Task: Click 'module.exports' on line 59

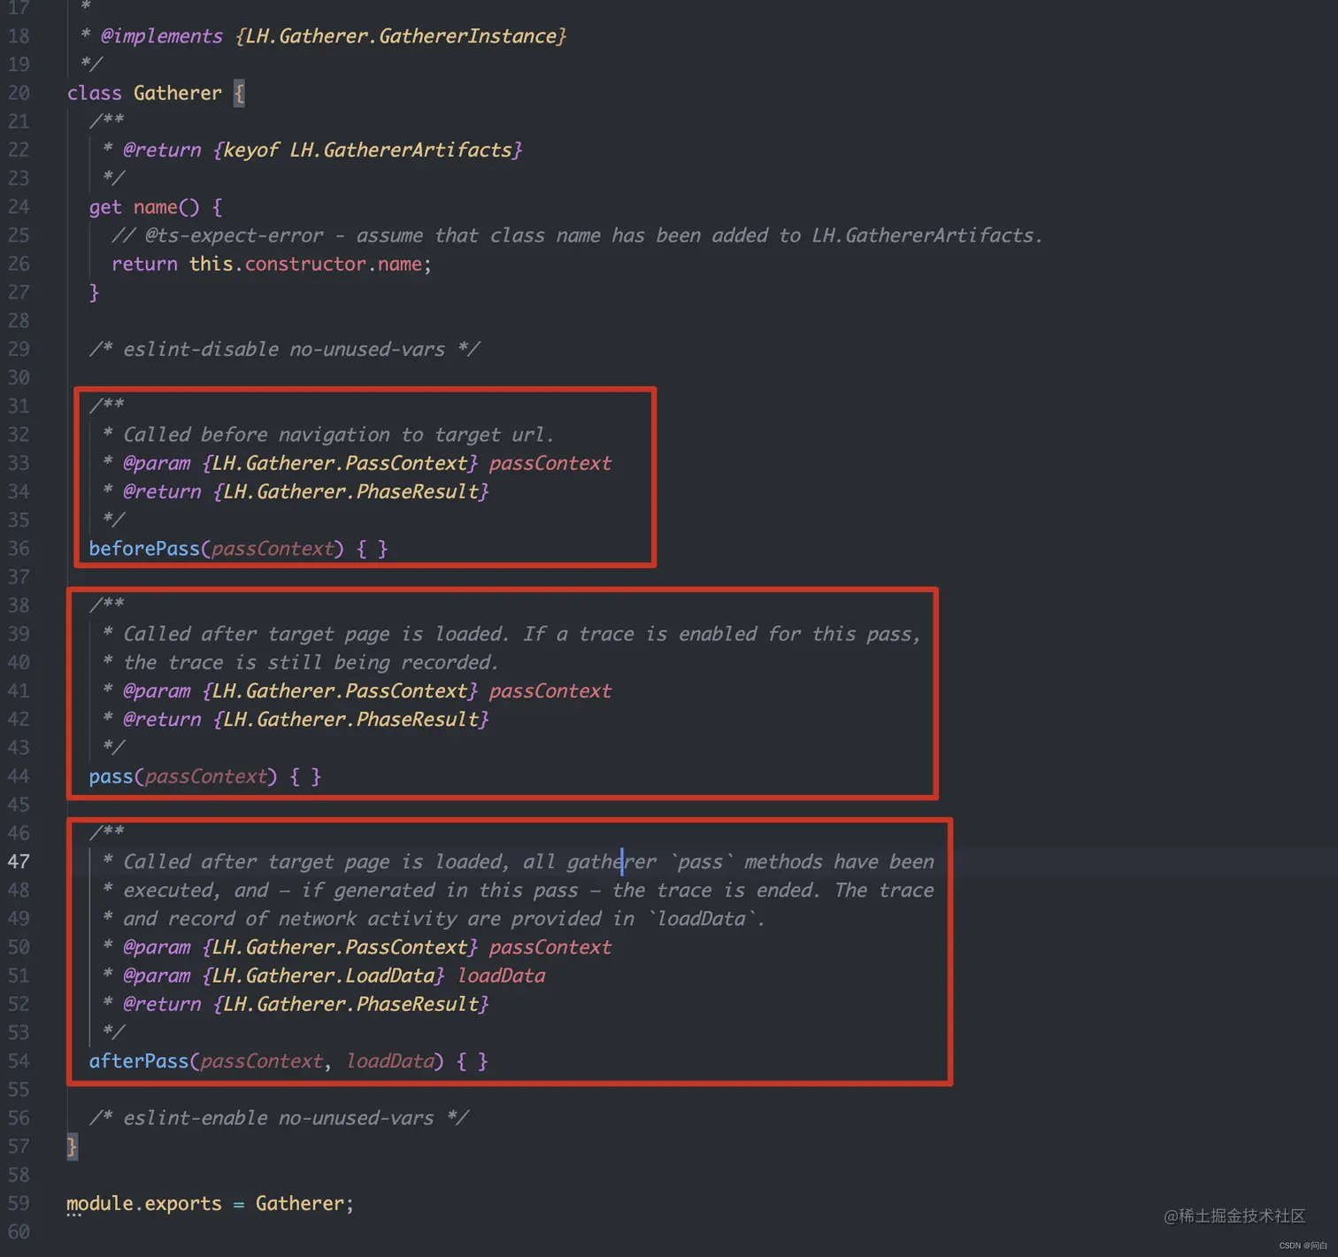Action: click(144, 1204)
